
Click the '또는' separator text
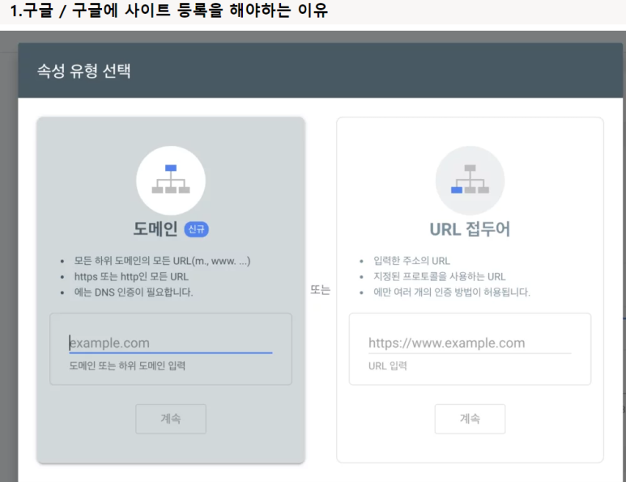tap(320, 289)
